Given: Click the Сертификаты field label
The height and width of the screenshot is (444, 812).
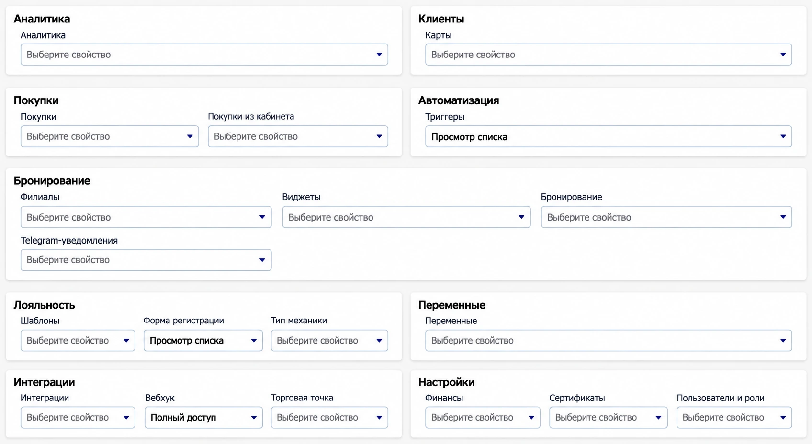Looking at the screenshot, I should [577, 398].
